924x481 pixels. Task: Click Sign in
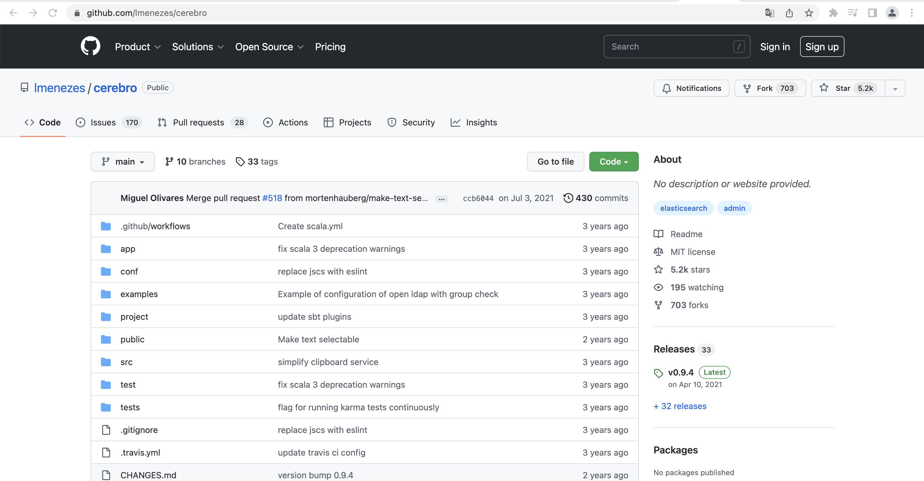coord(775,47)
